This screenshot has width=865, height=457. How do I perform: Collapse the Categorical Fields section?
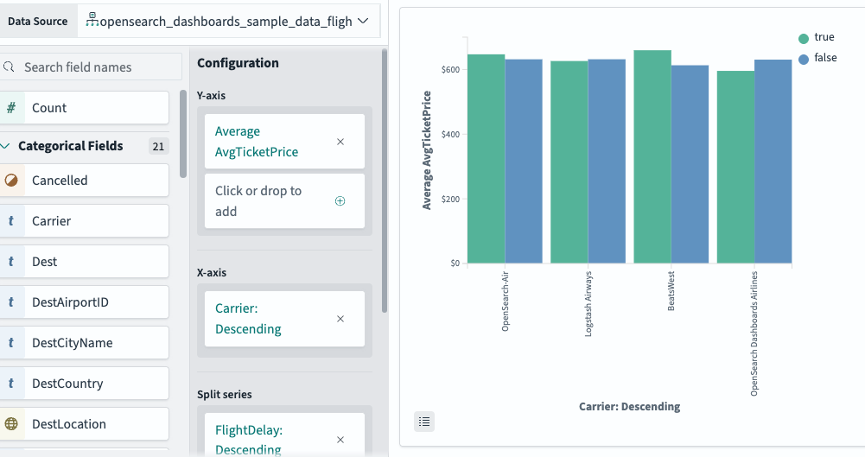click(x=5, y=146)
